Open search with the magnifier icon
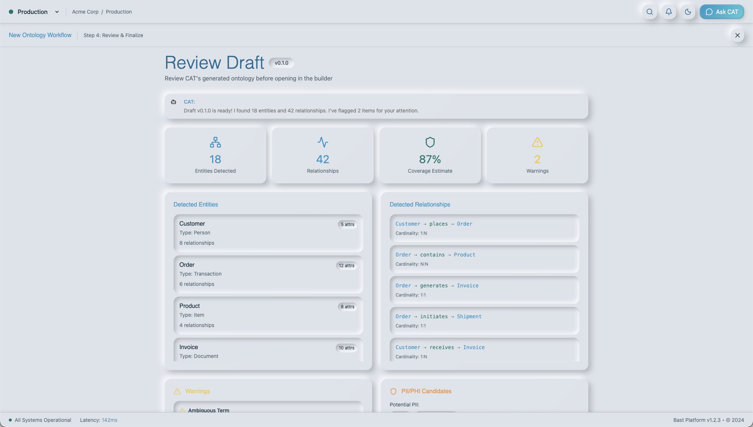753x427 pixels. 650,12
